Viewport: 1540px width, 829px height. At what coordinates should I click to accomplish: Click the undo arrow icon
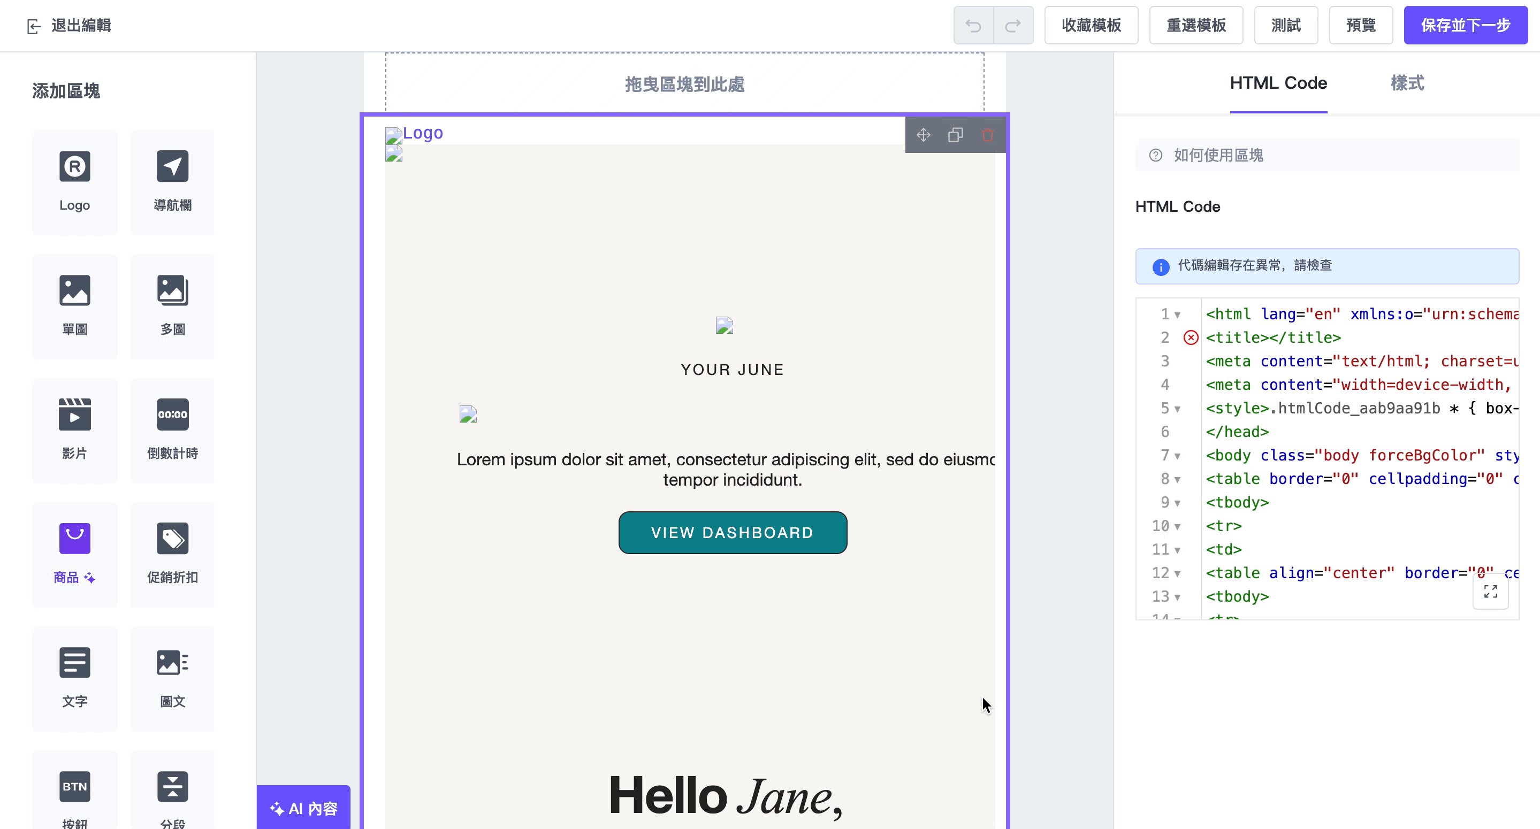(973, 26)
